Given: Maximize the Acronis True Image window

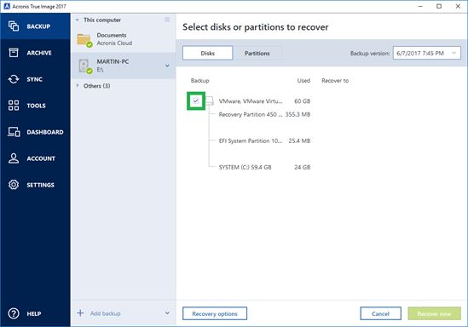Looking at the screenshot, I should (439, 6).
